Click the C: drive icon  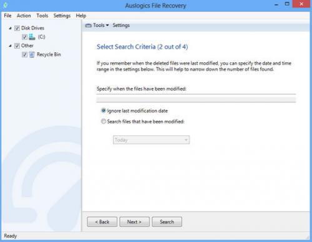tap(32, 37)
